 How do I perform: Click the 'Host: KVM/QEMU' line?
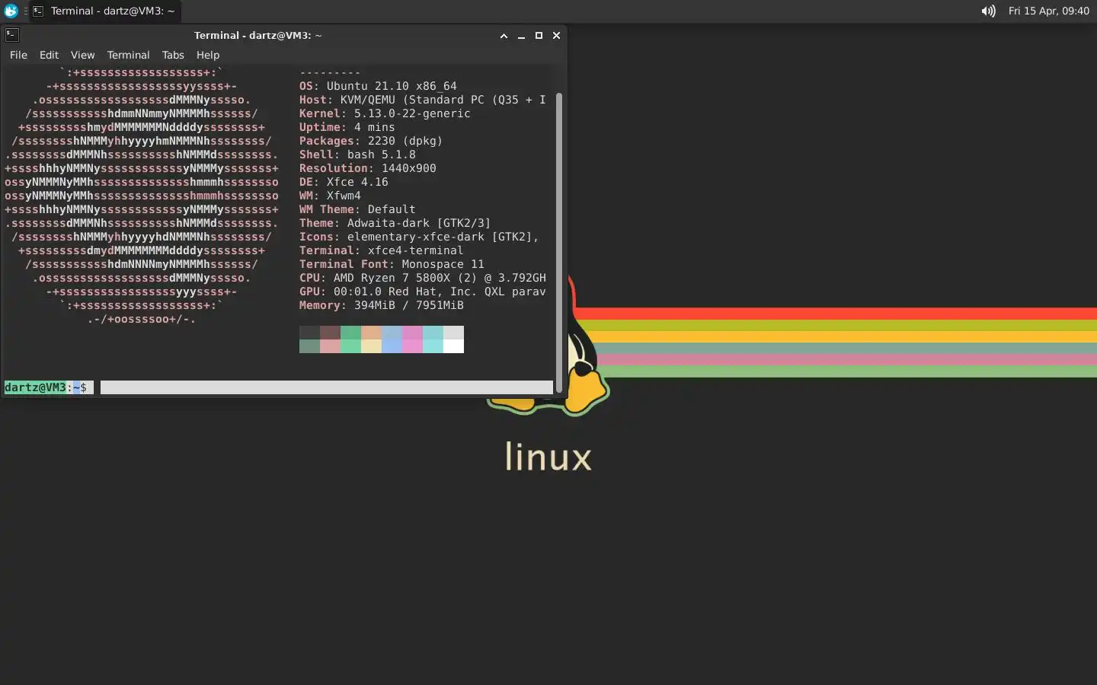point(423,100)
